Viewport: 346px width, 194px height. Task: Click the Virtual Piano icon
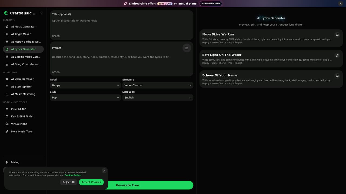point(7,124)
